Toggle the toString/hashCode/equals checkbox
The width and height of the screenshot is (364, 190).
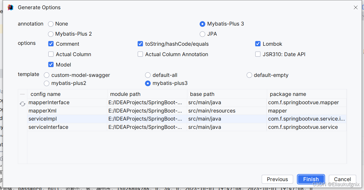[x=140, y=44]
